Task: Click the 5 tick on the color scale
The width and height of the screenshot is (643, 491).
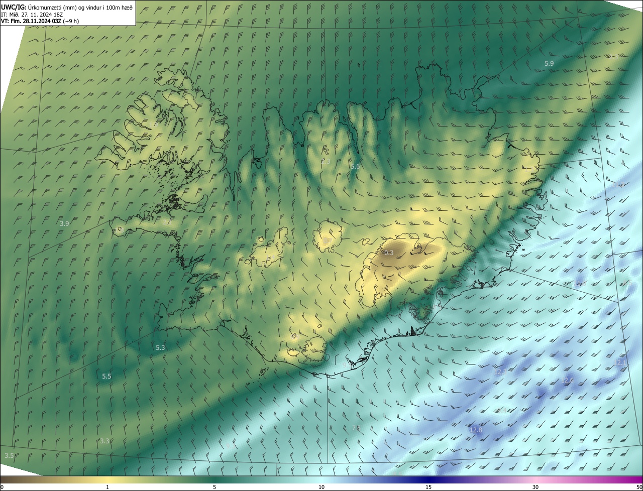Action: coord(215,487)
